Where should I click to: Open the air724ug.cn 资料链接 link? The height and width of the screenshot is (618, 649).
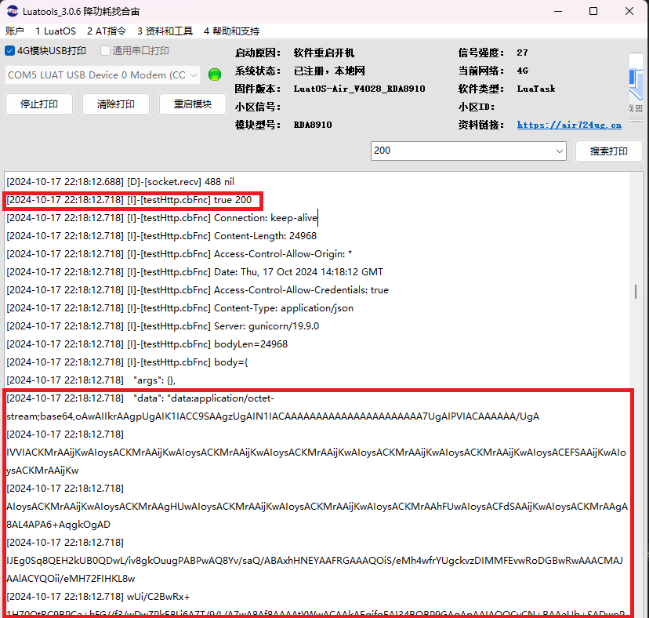click(569, 125)
